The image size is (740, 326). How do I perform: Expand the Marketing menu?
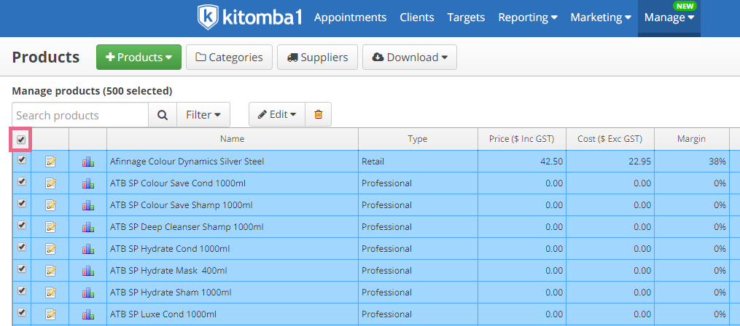[x=601, y=17]
